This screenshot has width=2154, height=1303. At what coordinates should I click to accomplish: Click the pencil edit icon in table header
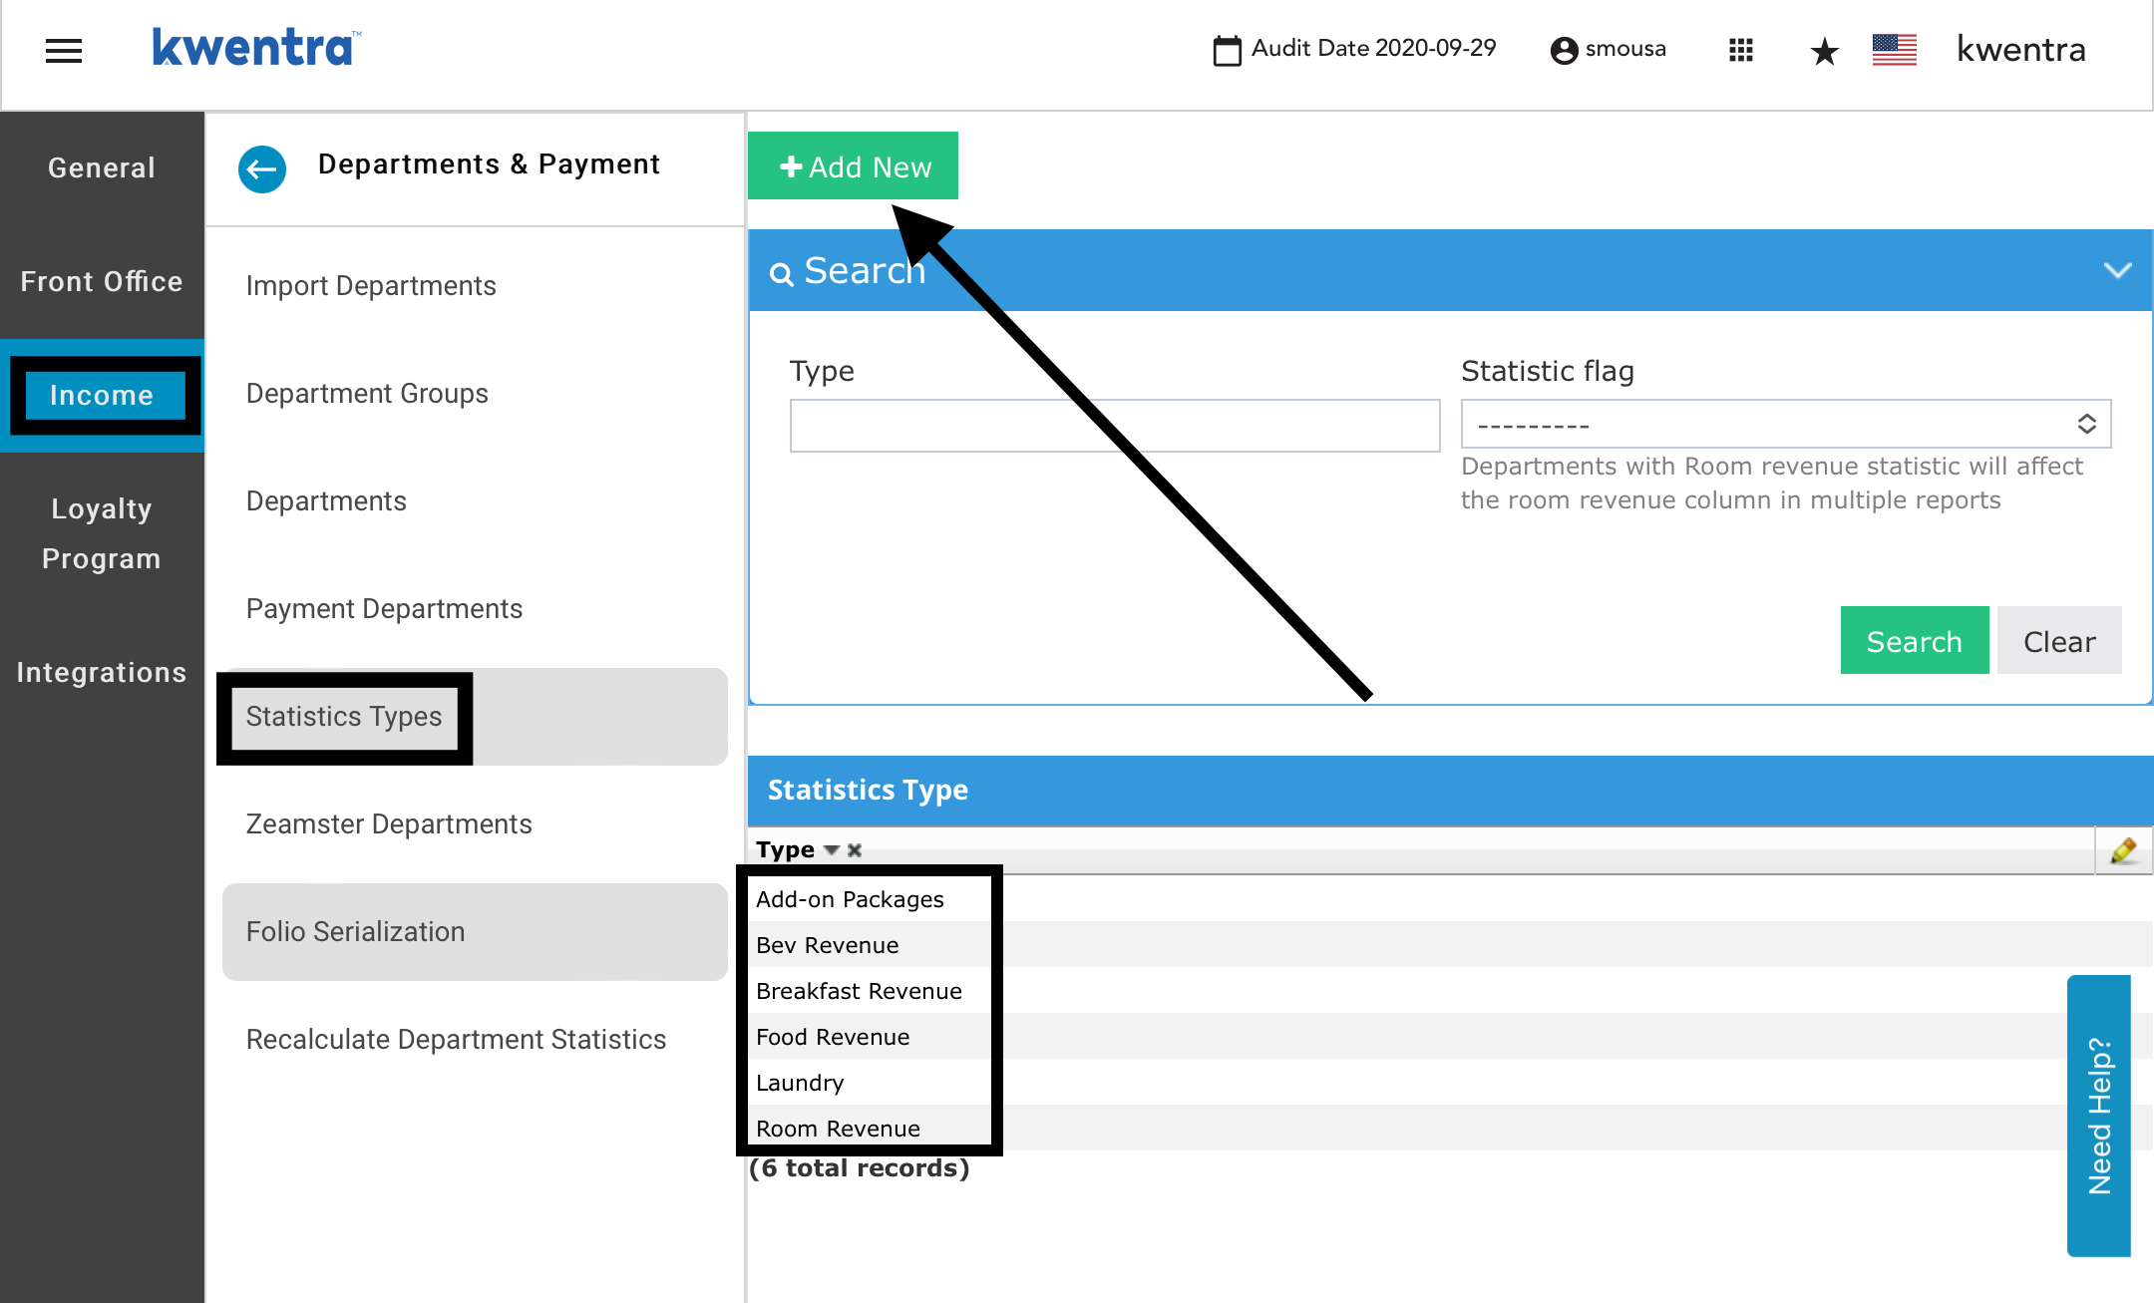(2123, 850)
